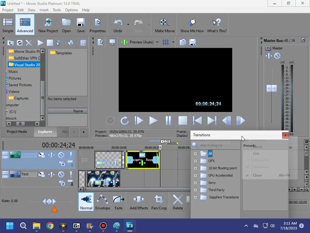This screenshot has width=310, height=233.
Task: Launch the Show Me How tutorials
Action: (192, 25)
